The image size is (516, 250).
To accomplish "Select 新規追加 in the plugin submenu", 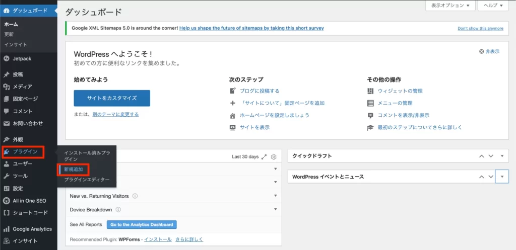I will (x=73, y=170).
